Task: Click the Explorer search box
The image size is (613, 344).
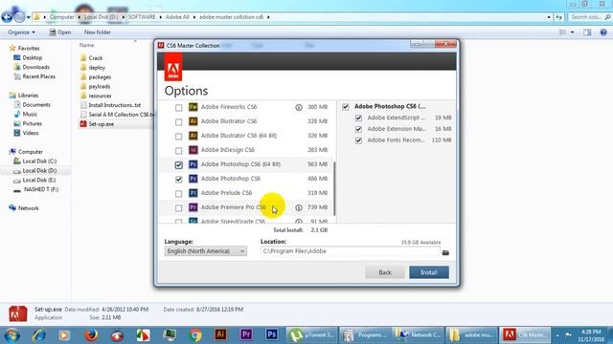Action: pyautogui.click(x=590, y=17)
